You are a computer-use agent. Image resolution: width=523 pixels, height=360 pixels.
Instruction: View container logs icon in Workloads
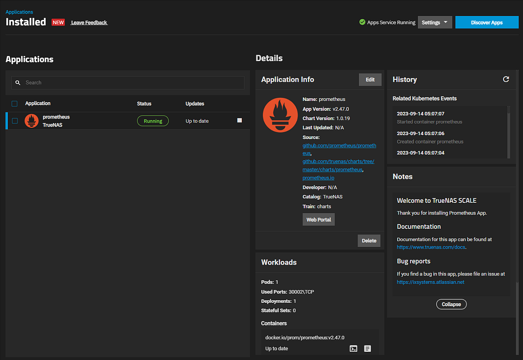[x=367, y=348]
